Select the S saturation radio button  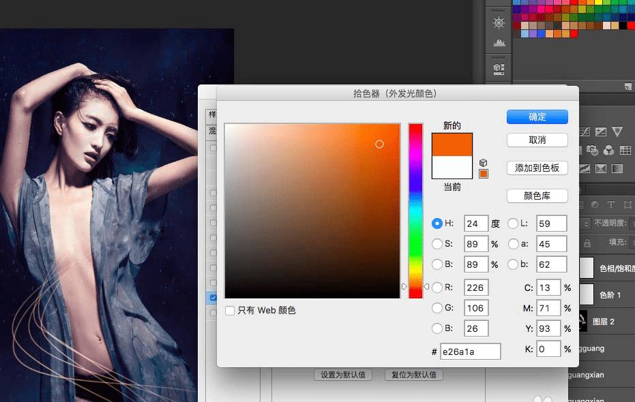pos(437,244)
